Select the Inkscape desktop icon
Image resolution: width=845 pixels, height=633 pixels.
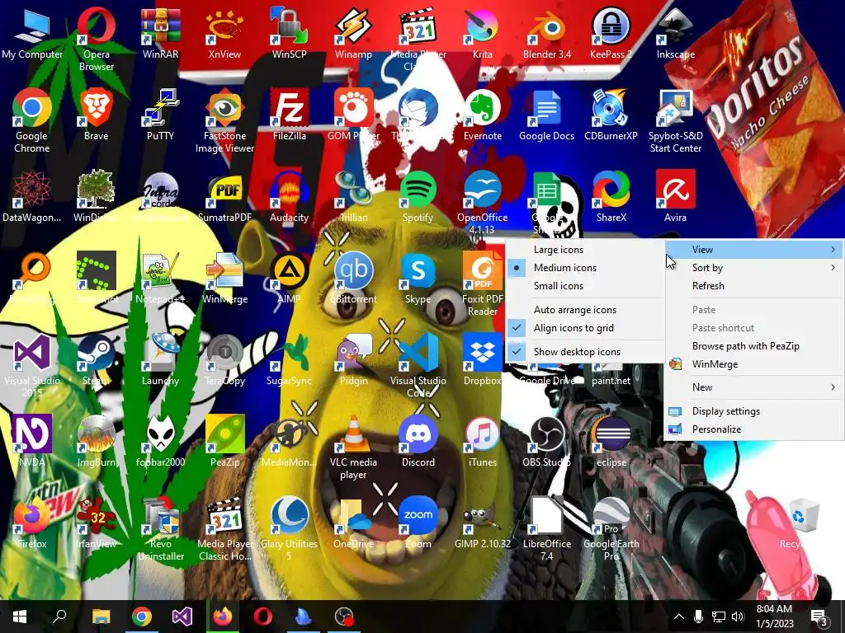point(675,33)
